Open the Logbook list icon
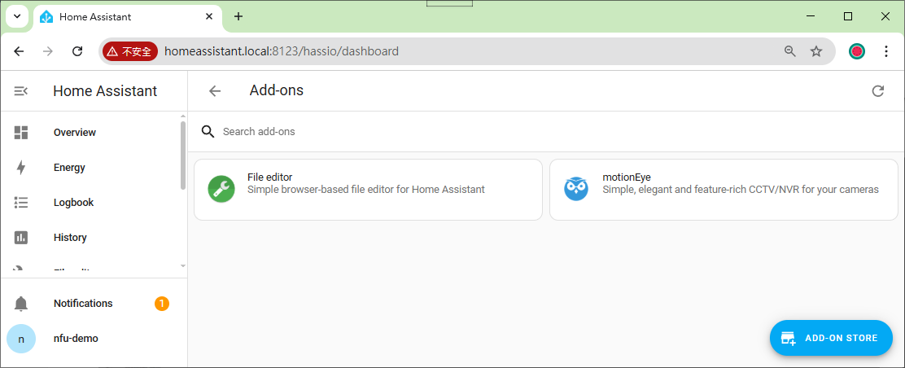This screenshot has width=905, height=368. tap(21, 202)
